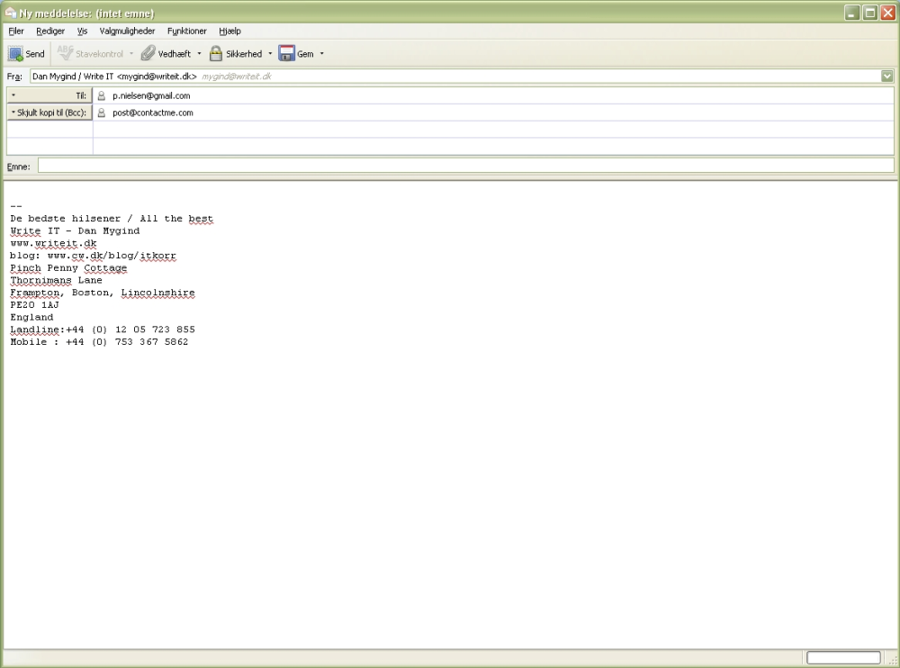Open the Valgmuligheder menu

coord(127,31)
